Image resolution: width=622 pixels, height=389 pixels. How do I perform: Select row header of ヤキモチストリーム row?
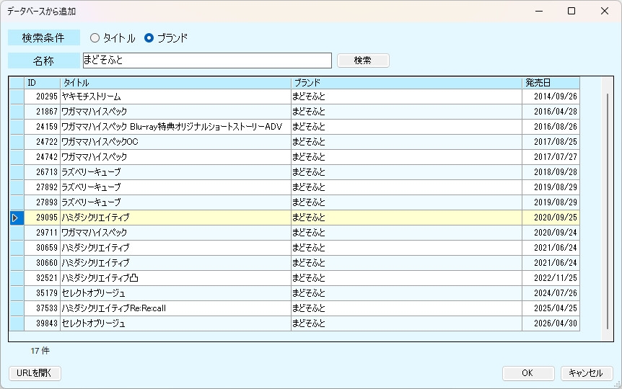(x=16, y=97)
